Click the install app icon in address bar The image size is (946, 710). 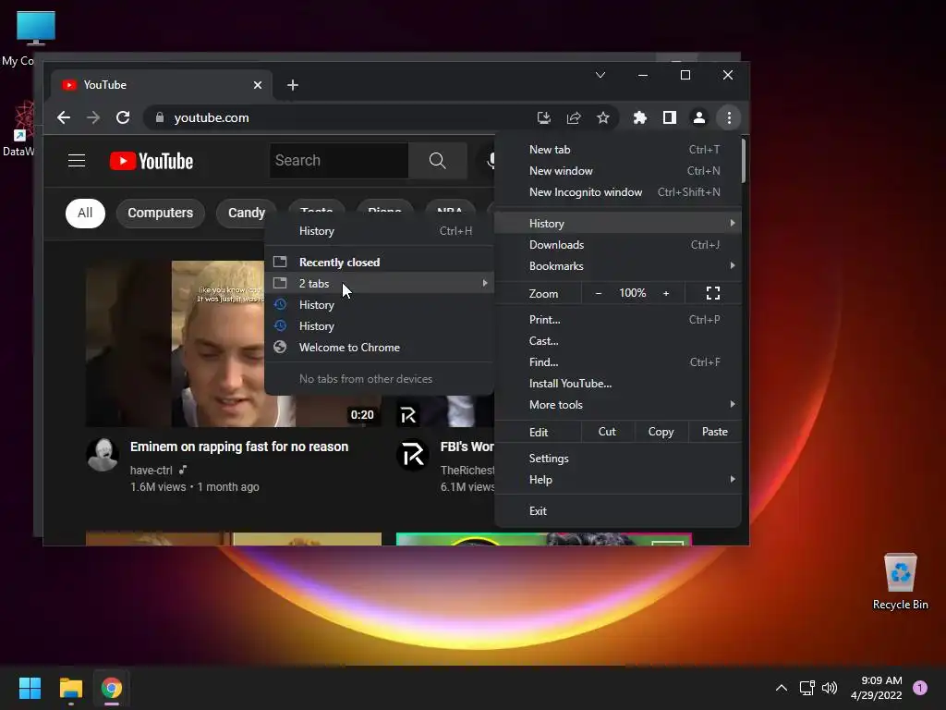coord(544,117)
